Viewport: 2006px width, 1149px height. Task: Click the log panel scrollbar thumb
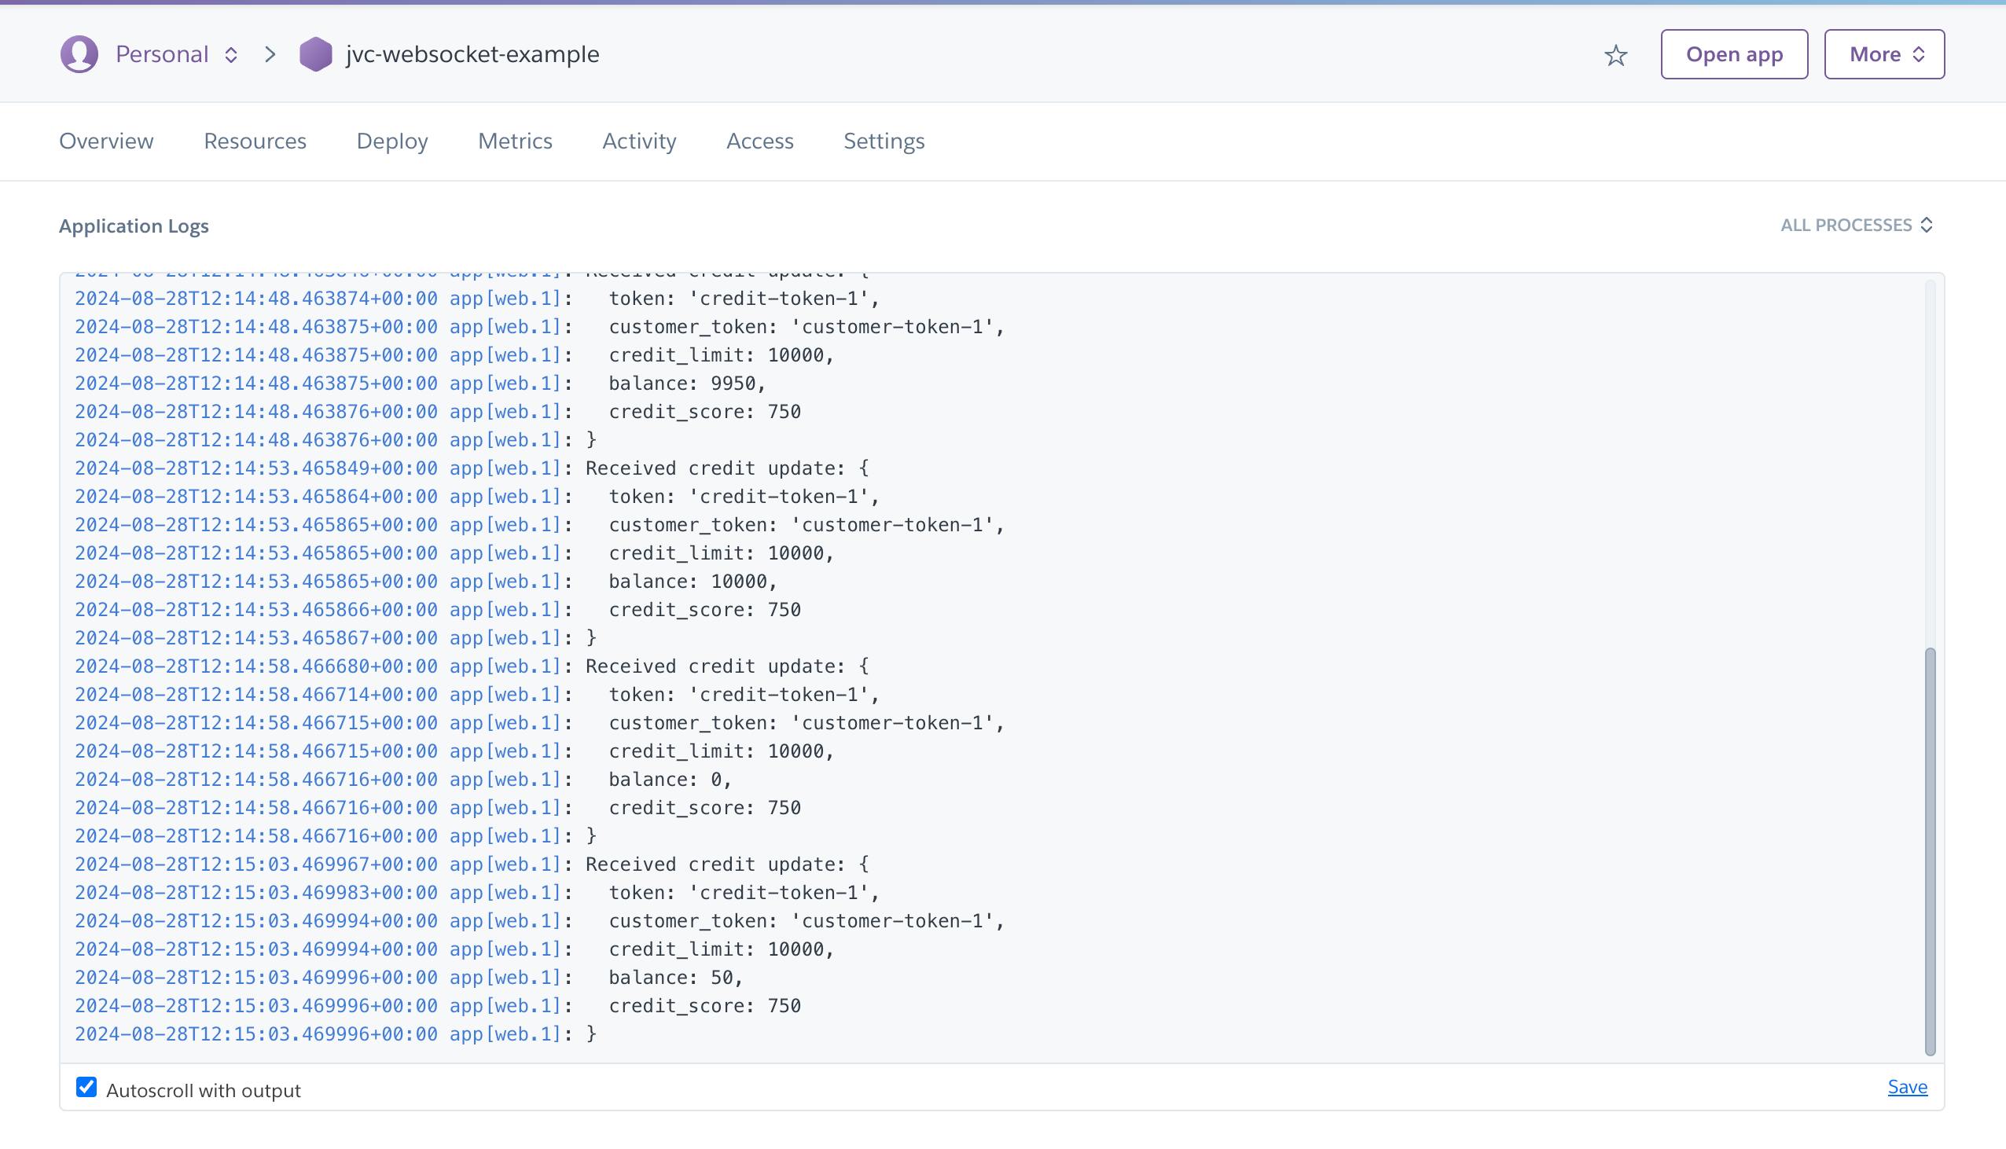click(x=1930, y=850)
